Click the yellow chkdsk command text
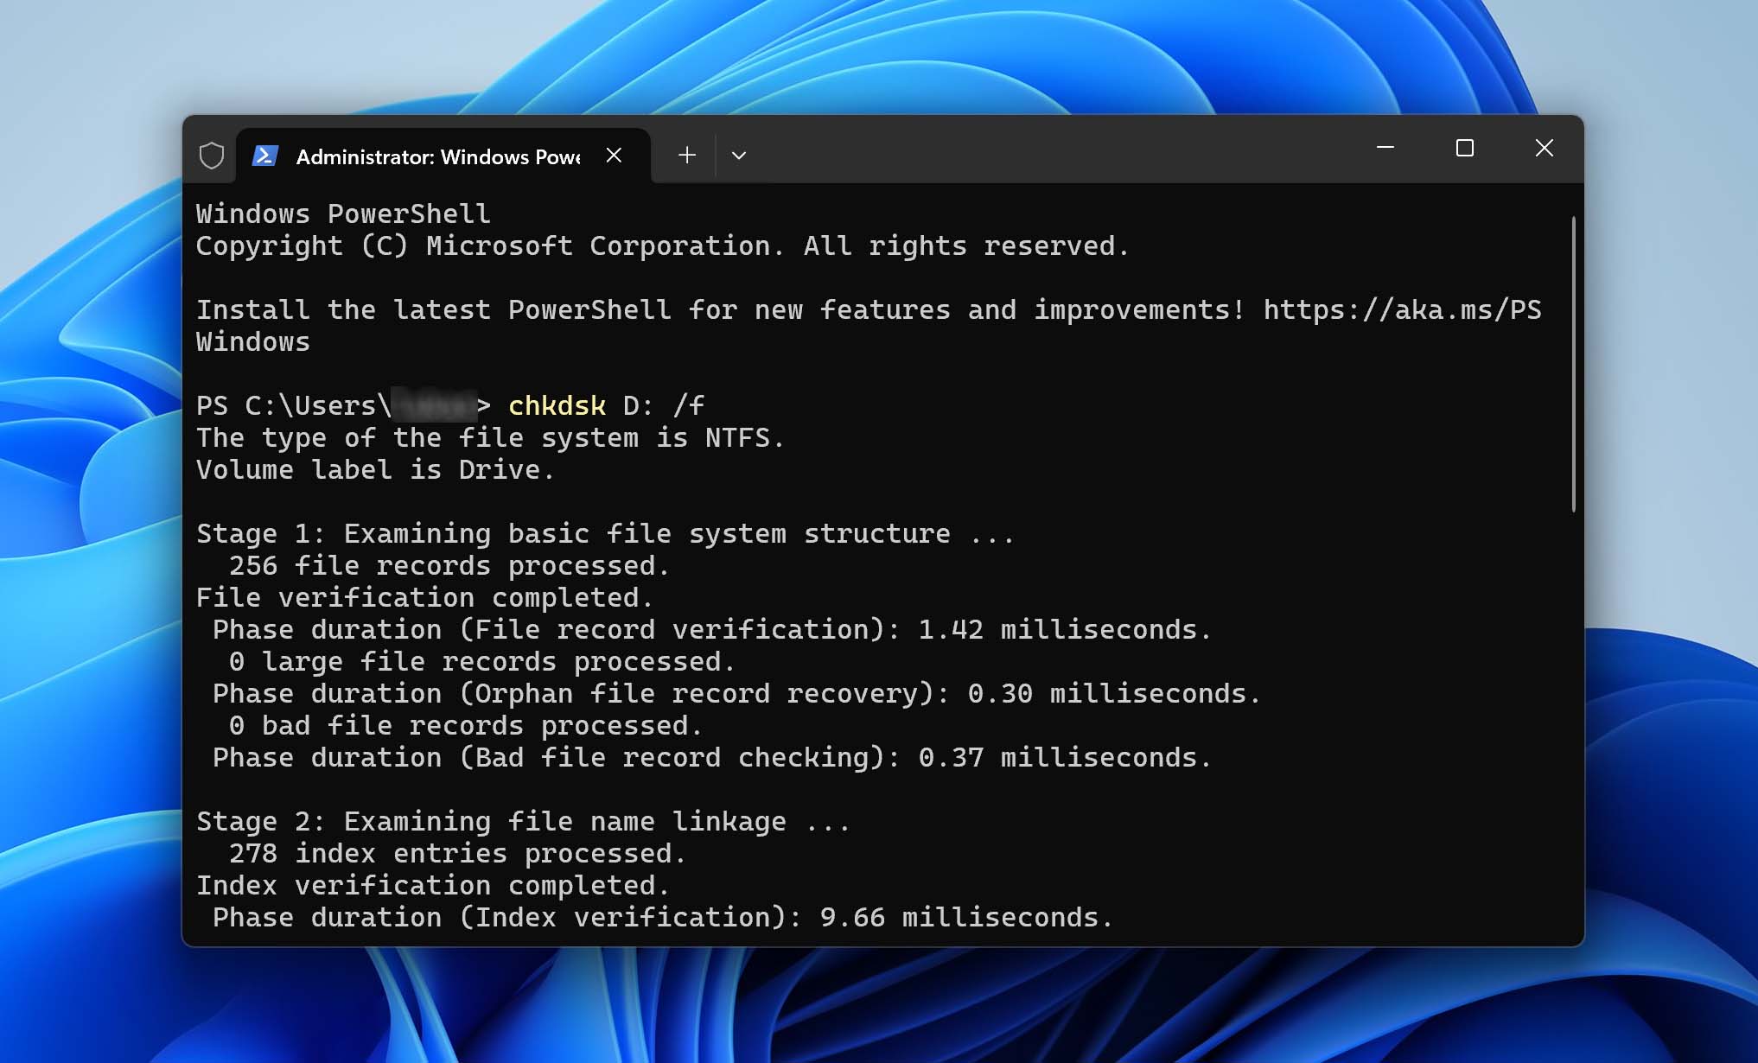Screen dimensions: 1758x1063 (x=557, y=404)
